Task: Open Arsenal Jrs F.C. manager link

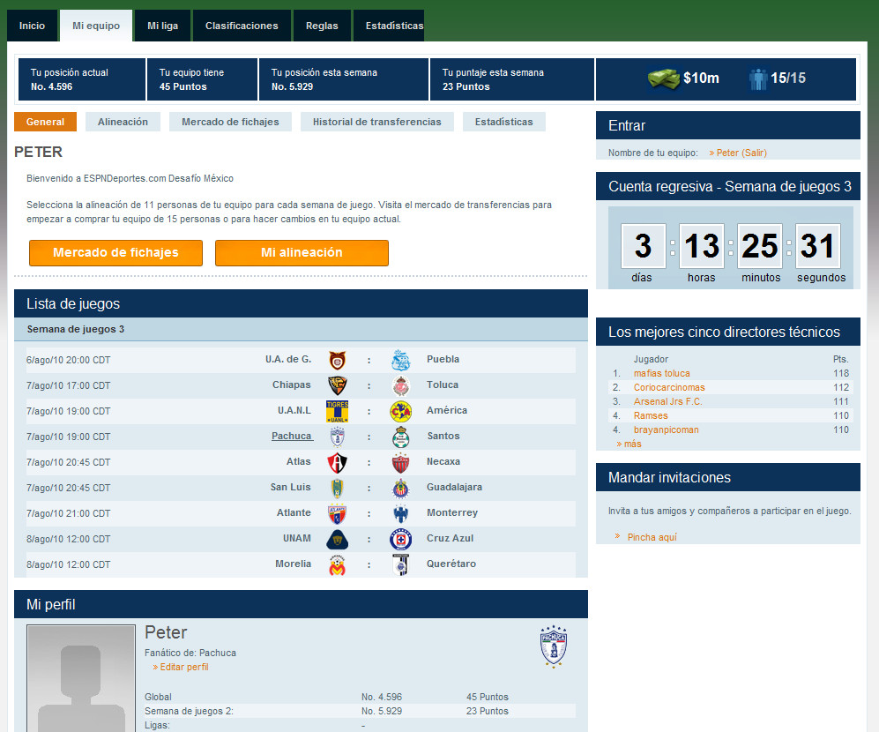Action: coord(667,401)
